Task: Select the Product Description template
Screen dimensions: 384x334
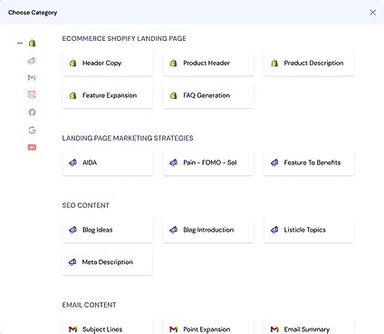Action: click(x=309, y=63)
